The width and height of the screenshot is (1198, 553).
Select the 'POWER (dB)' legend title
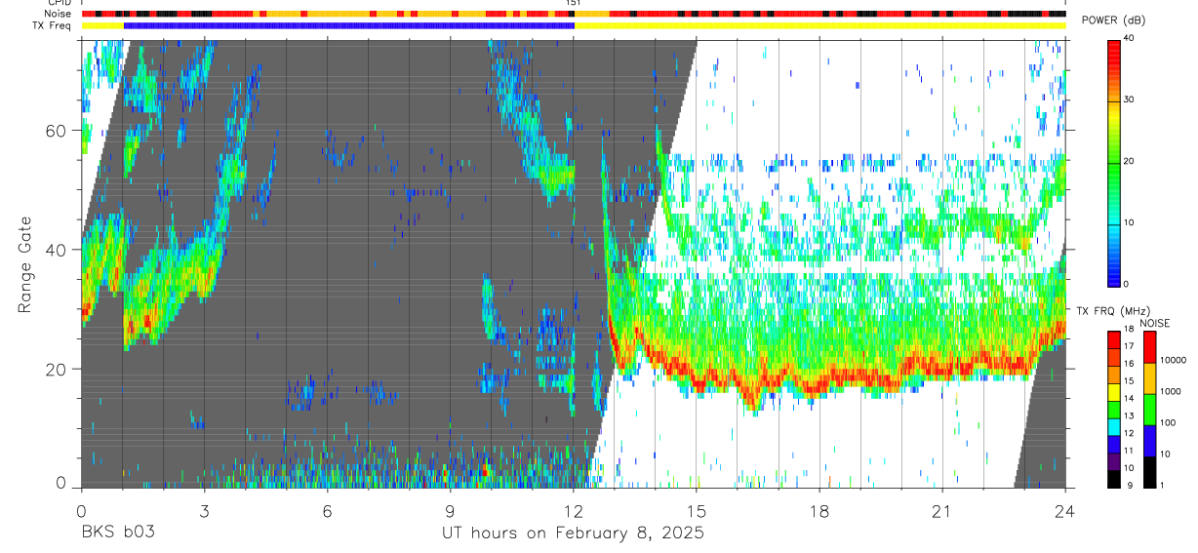[x=1114, y=20]
